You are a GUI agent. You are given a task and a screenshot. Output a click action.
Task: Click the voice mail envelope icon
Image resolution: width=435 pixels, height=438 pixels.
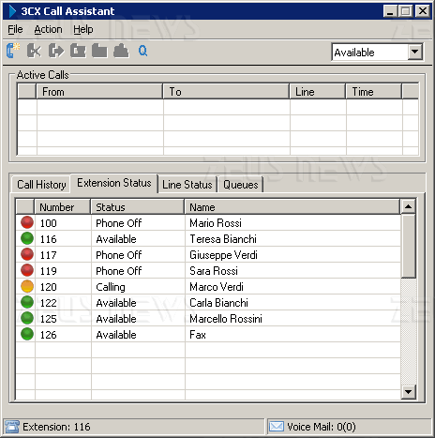(x=277, y=427)
